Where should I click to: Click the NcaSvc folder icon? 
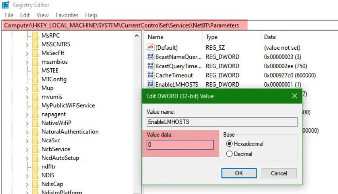[35, 140]
